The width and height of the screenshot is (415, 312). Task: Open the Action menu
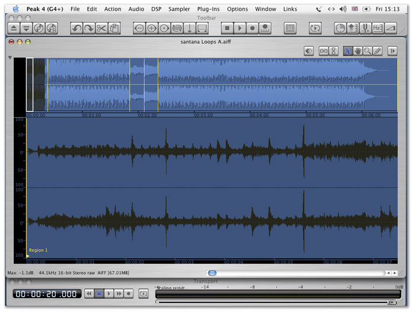pos(113,9)
